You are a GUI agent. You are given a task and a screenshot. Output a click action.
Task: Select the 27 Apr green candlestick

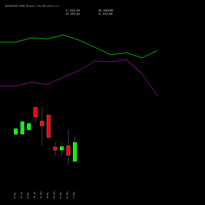(16, 131)
